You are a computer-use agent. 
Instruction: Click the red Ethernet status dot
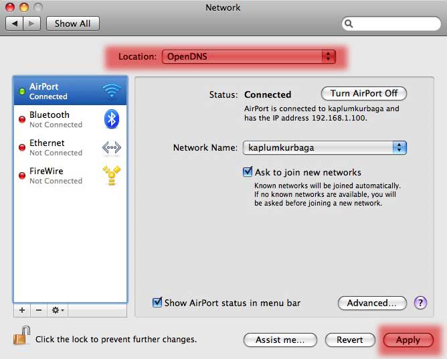(22, 147)
